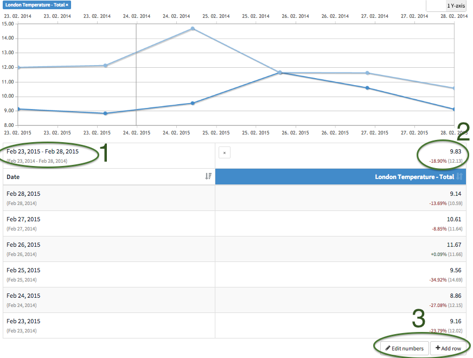The image size is (473, 358).
Task: Sort the Date column descending
Action: pos(208,176)
